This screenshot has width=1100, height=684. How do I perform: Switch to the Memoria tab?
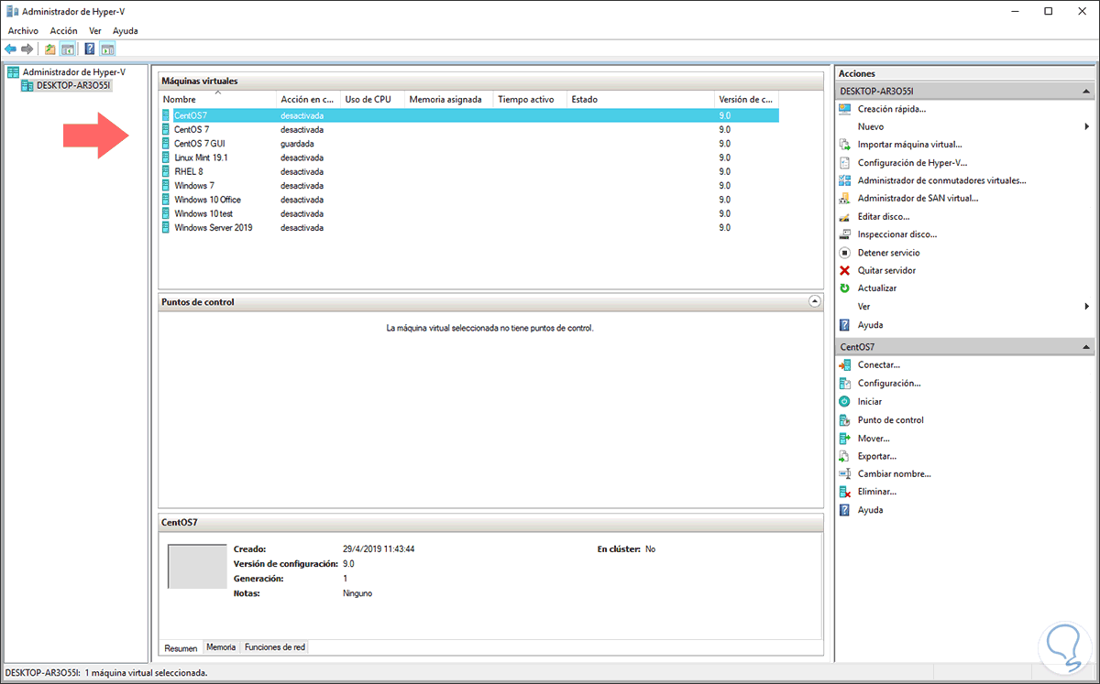point(221,646)
